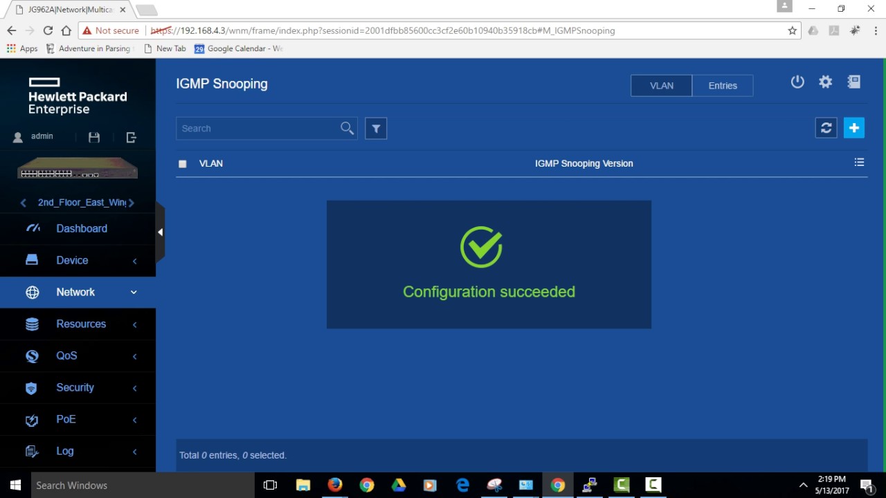Go to previous device with left chevron

point(24,203)
